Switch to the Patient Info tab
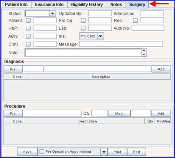This screenshot has width=175, height=158. (x=17, y=4)
